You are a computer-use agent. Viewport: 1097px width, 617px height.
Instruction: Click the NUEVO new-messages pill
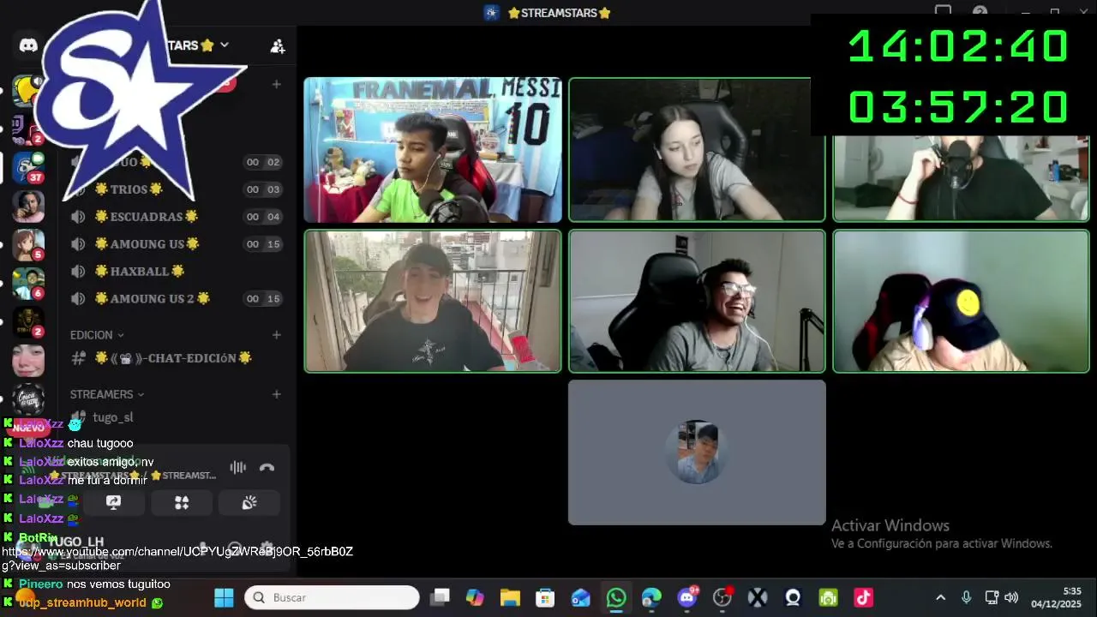tap(28, 427)
